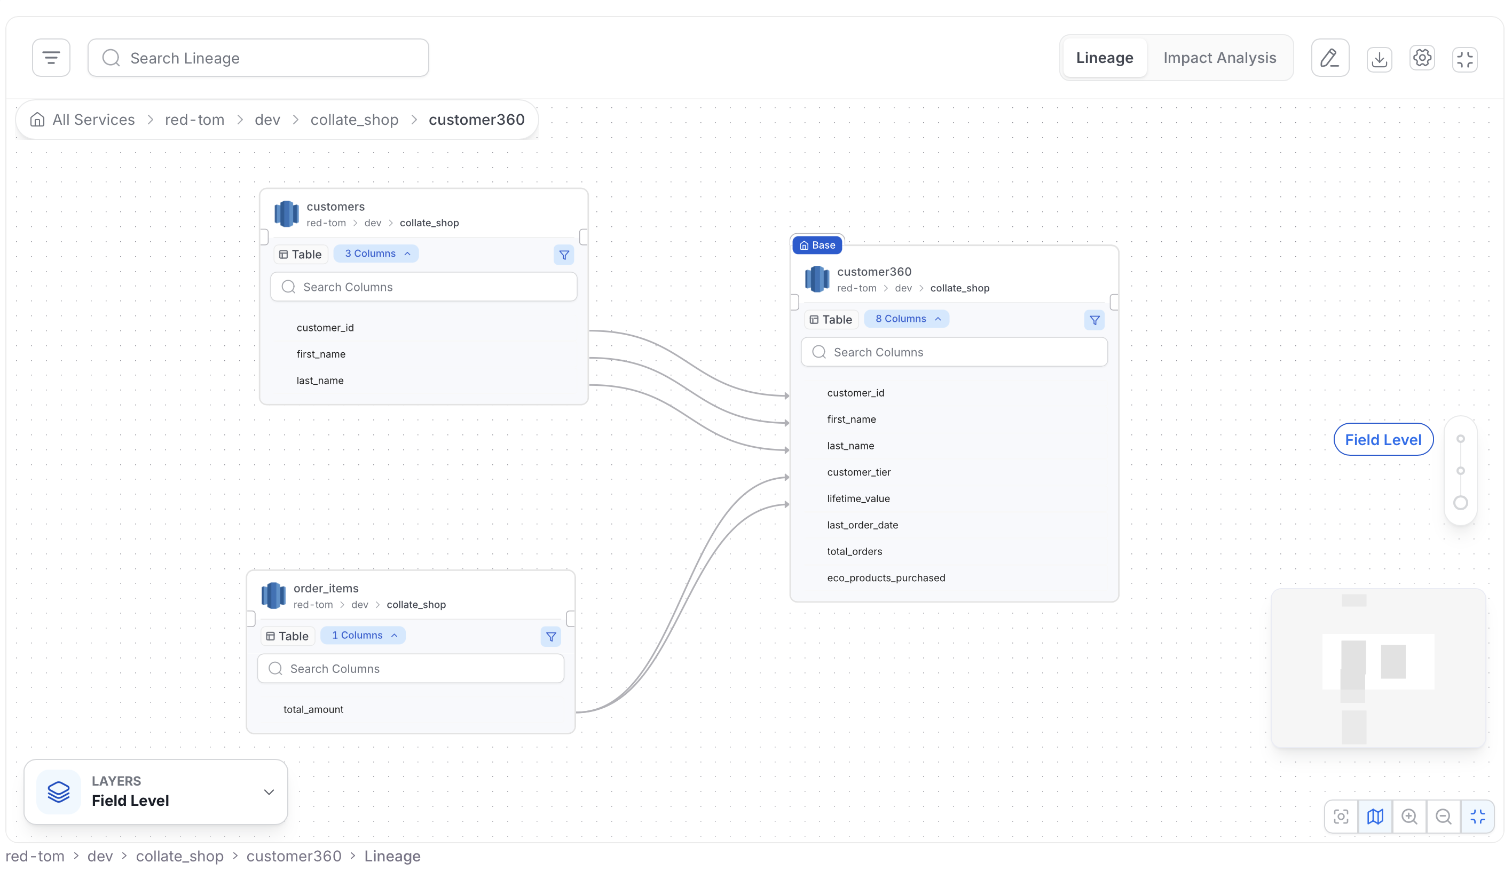Select the top point of the level slider

pos(1461,439)
